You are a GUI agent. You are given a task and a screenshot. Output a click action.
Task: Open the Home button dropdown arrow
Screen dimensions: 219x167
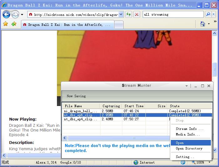point(209,24)
